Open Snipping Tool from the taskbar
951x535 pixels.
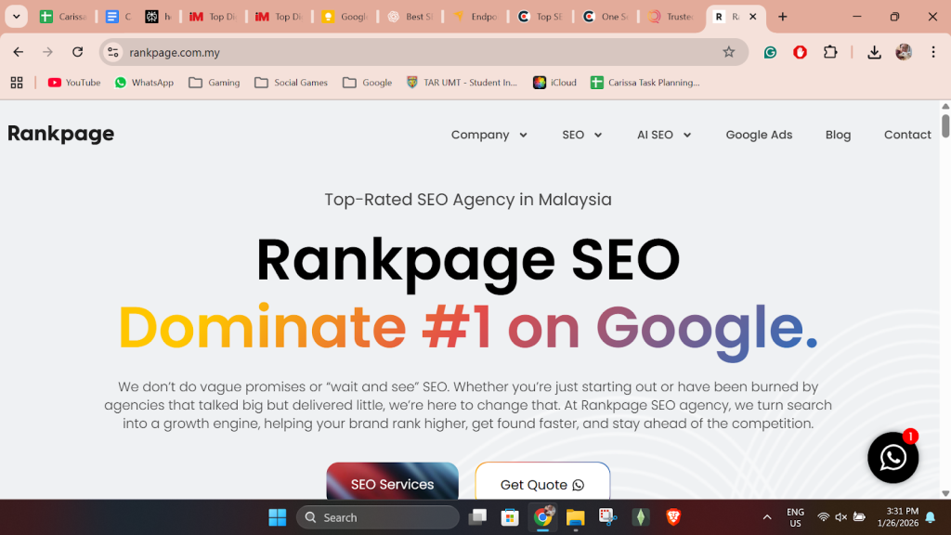pos(607,517)
